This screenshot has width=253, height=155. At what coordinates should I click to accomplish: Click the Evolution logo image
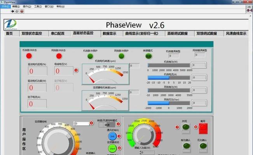click(x=10, y=25)
